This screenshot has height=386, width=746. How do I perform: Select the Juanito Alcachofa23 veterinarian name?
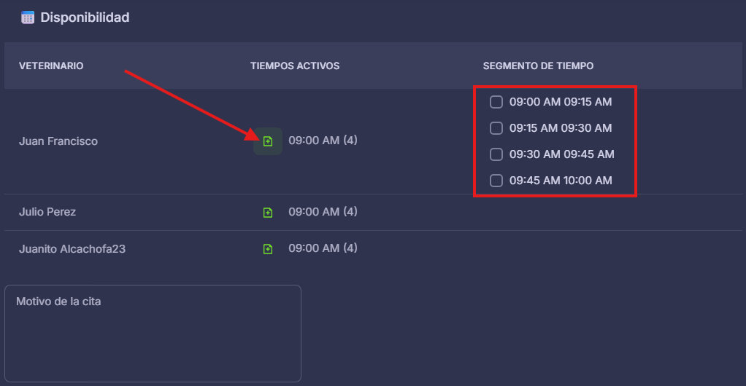[72, 249]
